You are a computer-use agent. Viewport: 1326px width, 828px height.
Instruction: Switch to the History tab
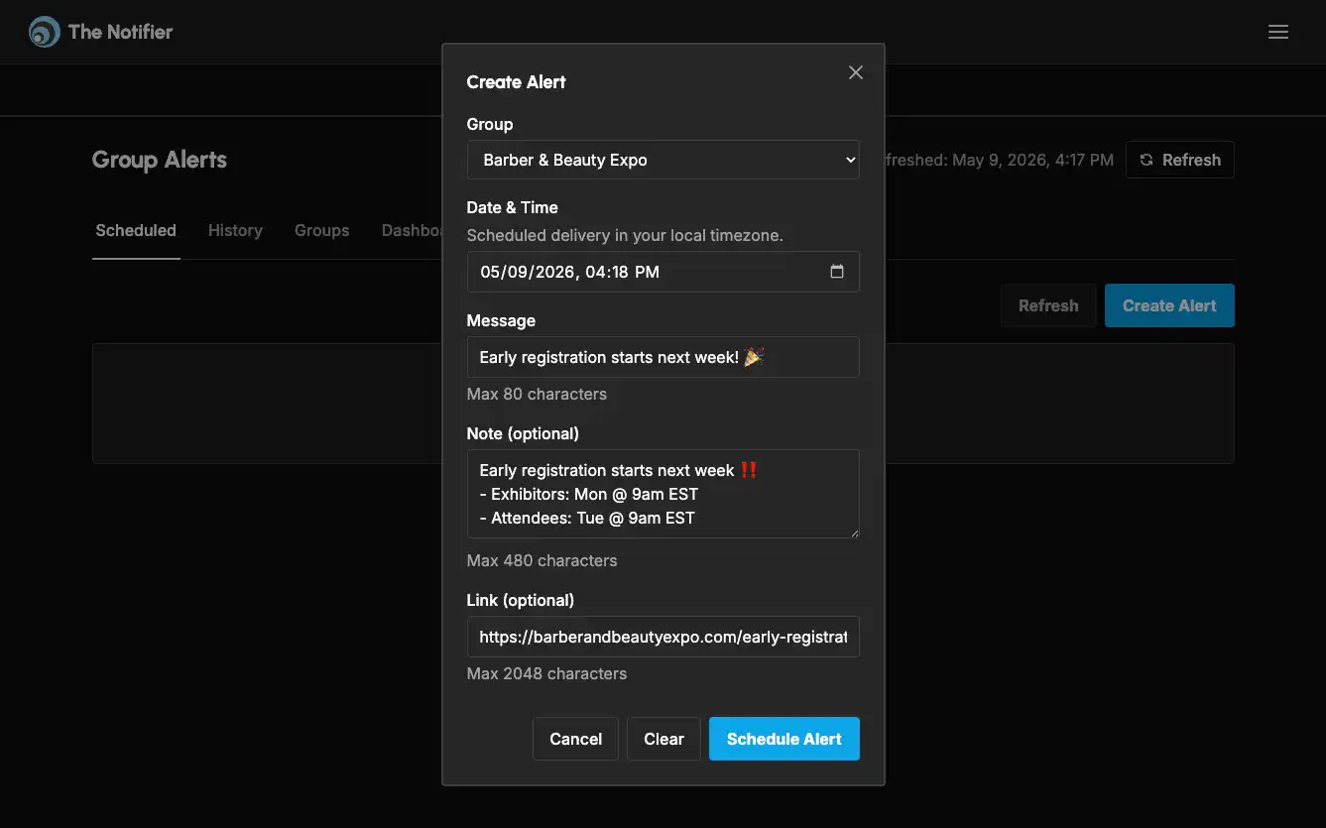click(235, 230)
